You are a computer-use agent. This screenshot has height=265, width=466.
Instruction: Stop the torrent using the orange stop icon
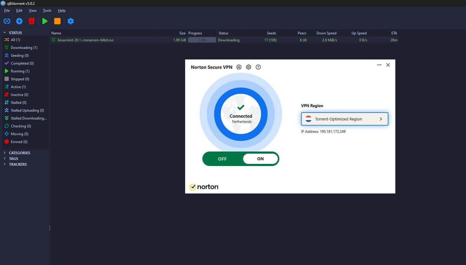(57, 21)
